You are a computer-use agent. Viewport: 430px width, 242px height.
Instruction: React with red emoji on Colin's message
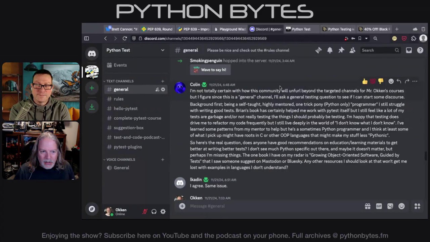[x=373, y=81]
